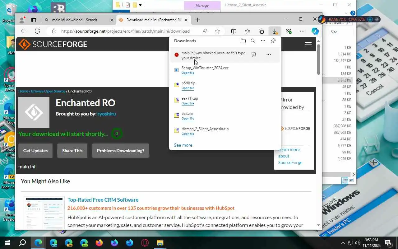Click the Get Updates button

pyautogui.click(x=35, y=151)
